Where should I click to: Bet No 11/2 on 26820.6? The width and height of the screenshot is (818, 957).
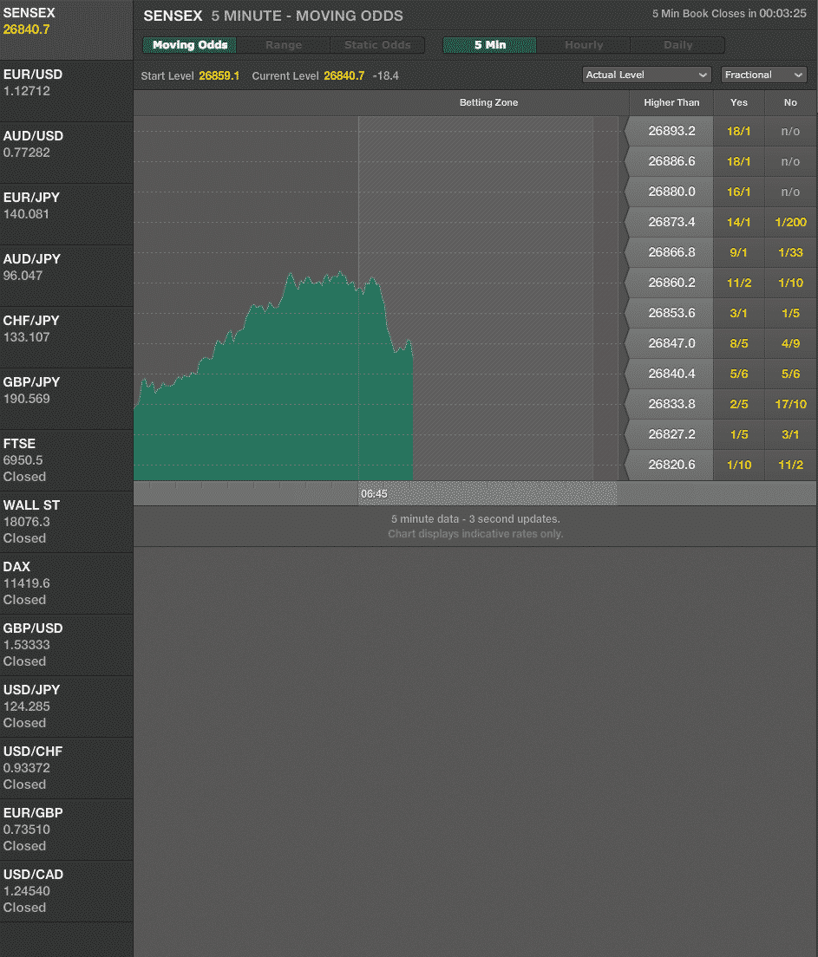click(x=790, y=465)
